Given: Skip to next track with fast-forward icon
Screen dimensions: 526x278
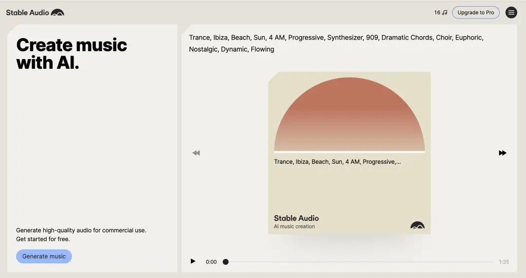Looking at the screenshot, I should [x=503, y=153].
